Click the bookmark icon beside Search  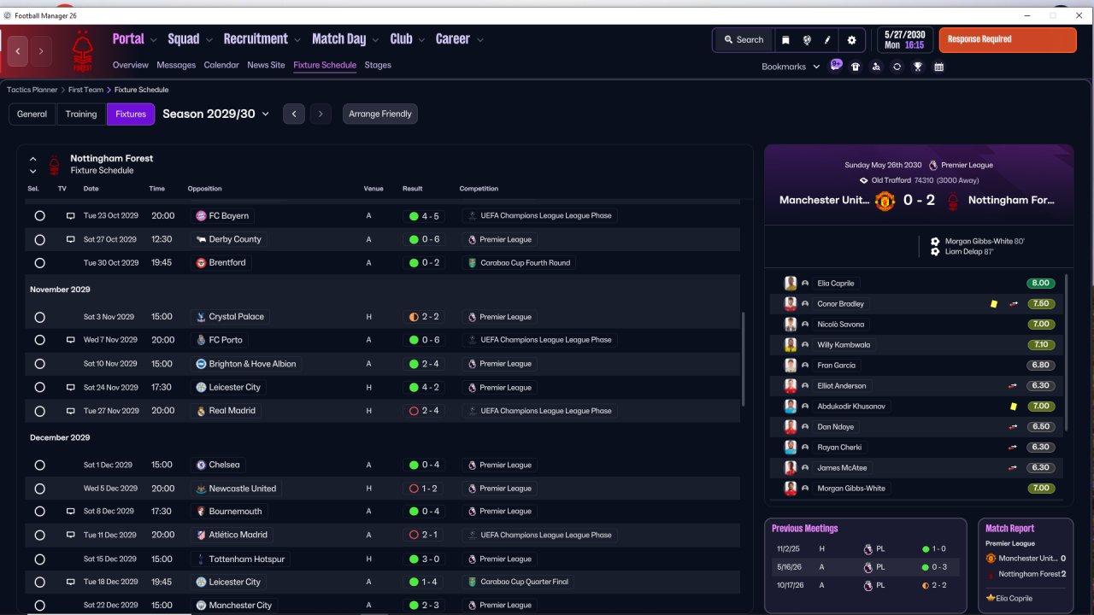785,40
